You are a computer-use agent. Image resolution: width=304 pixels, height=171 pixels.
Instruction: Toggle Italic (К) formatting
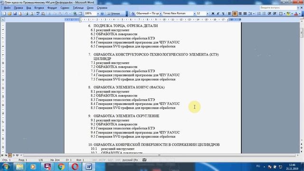(x=218, y=14)
